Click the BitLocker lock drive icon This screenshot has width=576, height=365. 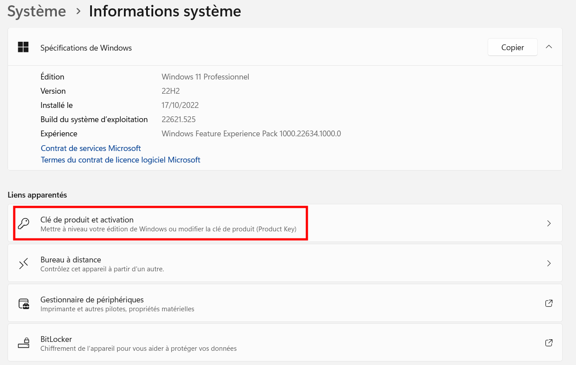click(x=24, y=343)
